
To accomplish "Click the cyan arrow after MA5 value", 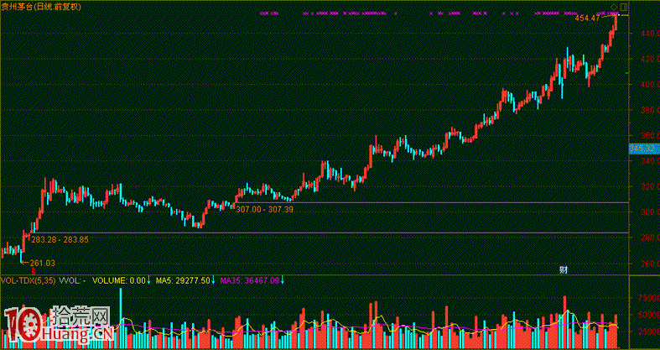I will click(x=213, y=280).
